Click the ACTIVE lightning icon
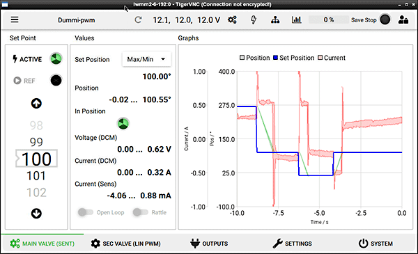Image resolution: width=418 pixels, height=254 pixels. (15, 59)
